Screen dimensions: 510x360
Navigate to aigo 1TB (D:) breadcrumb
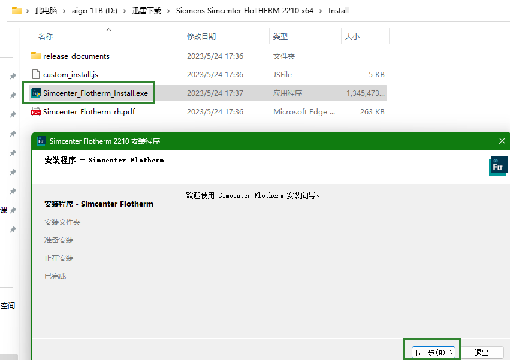(x=95, y=11)
